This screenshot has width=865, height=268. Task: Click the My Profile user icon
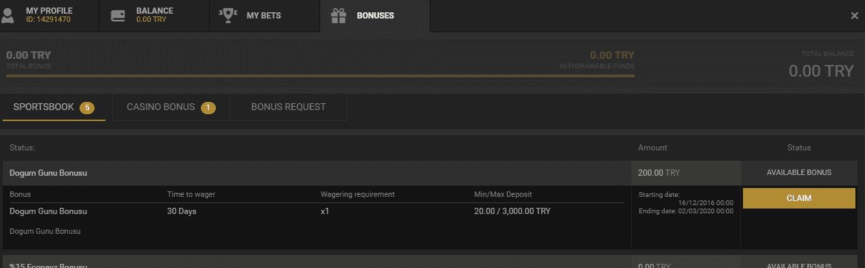tap(8, 15)
